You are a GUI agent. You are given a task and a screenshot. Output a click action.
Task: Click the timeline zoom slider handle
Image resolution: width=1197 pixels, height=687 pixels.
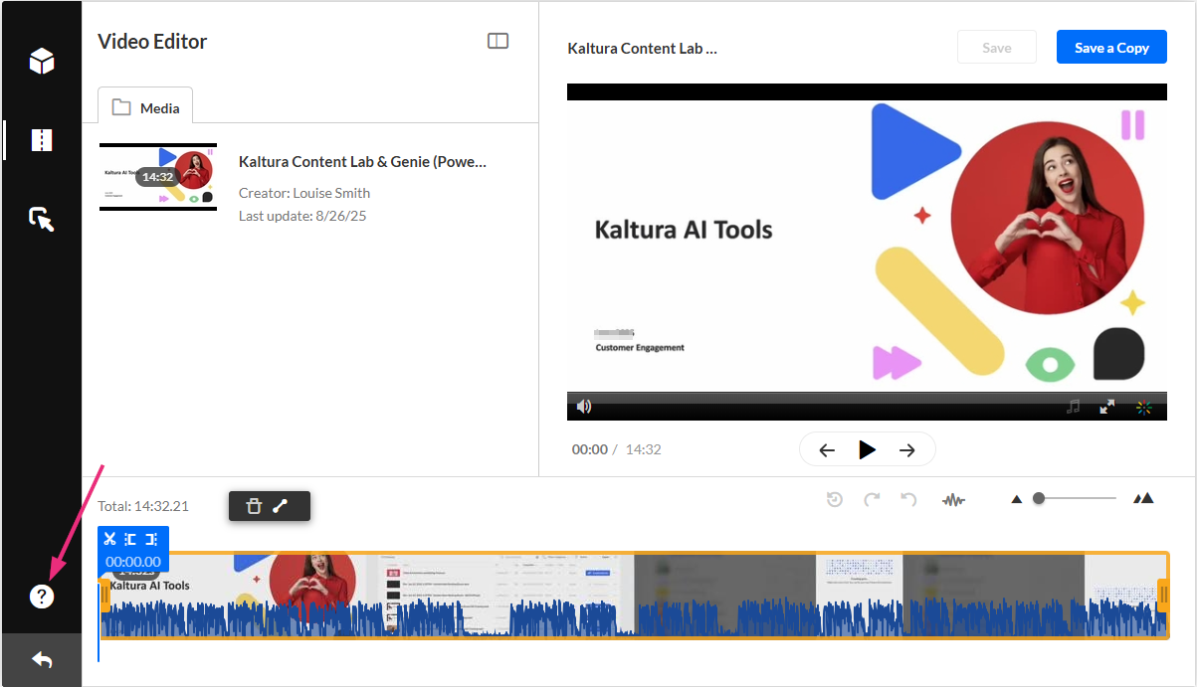(1039, 498)
